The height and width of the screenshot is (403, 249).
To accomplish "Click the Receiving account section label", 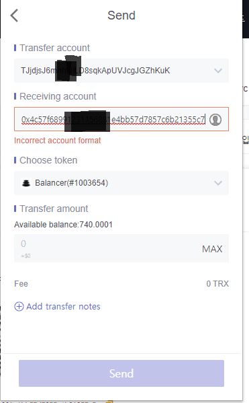I will click(58, 96).
